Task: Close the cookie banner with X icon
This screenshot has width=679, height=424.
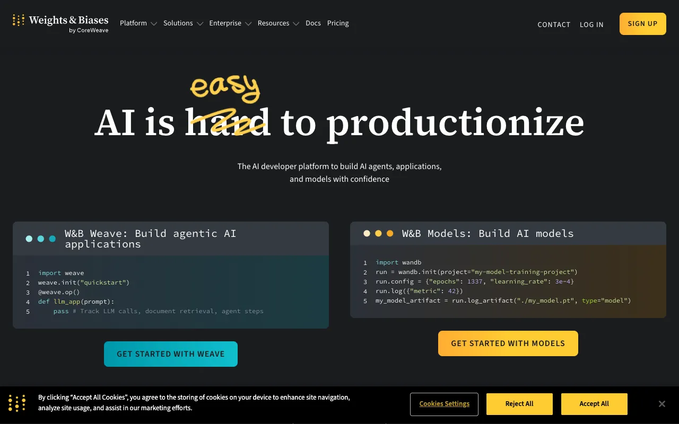Action: (x=661, y=404)
